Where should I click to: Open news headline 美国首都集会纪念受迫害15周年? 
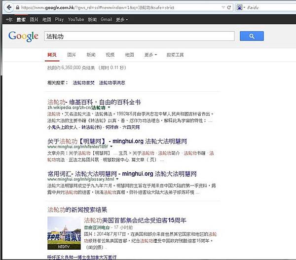[135, 220]
